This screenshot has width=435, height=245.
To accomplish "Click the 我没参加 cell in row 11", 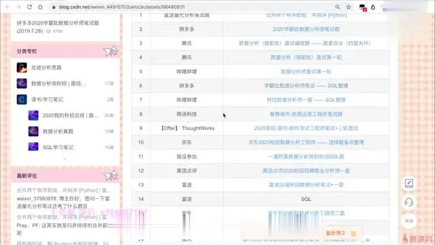I will point(187,157).
